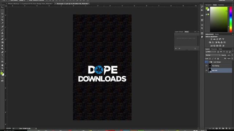Open status bar info arrow menu

coord(36,128)
